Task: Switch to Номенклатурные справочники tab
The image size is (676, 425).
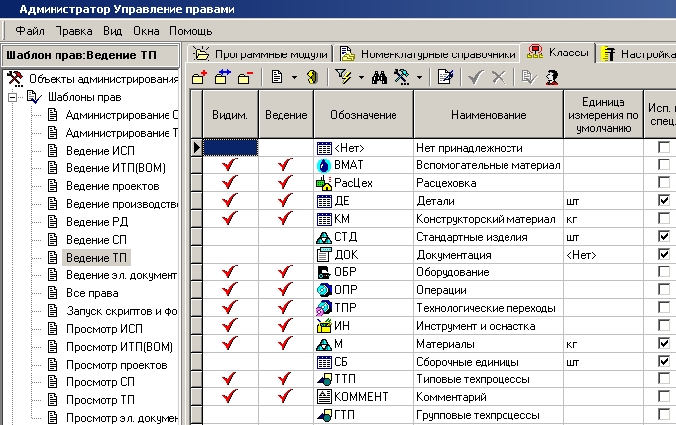Action: 427,54
